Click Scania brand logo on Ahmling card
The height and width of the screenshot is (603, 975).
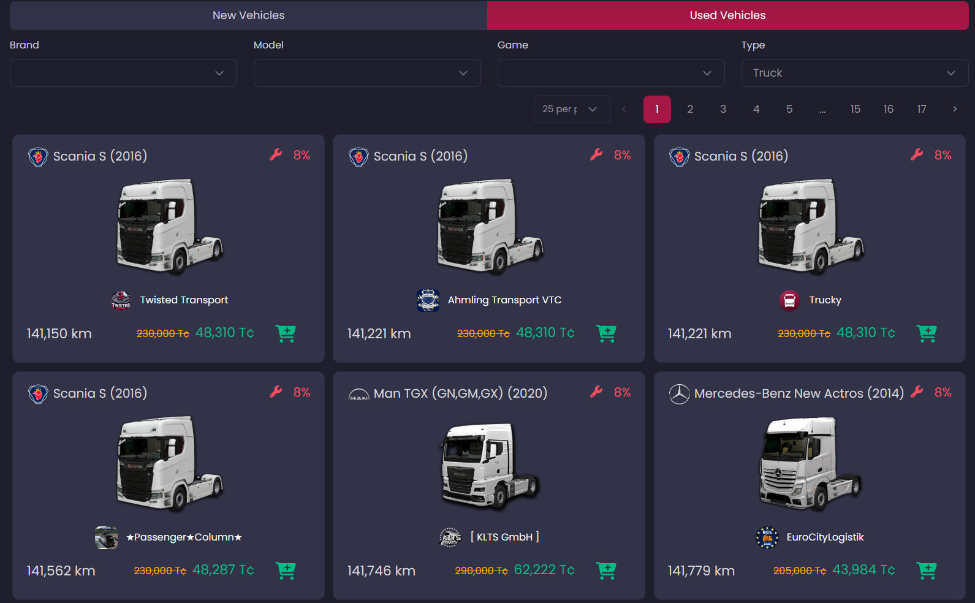click(359, 157)
